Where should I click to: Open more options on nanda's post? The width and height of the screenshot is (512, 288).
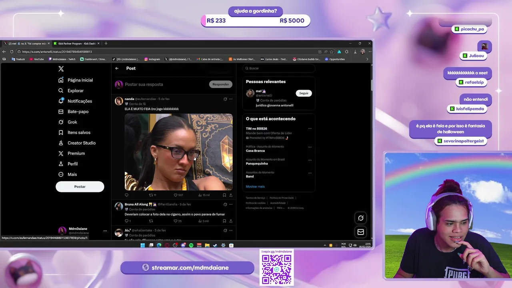(x=231, y=99)
